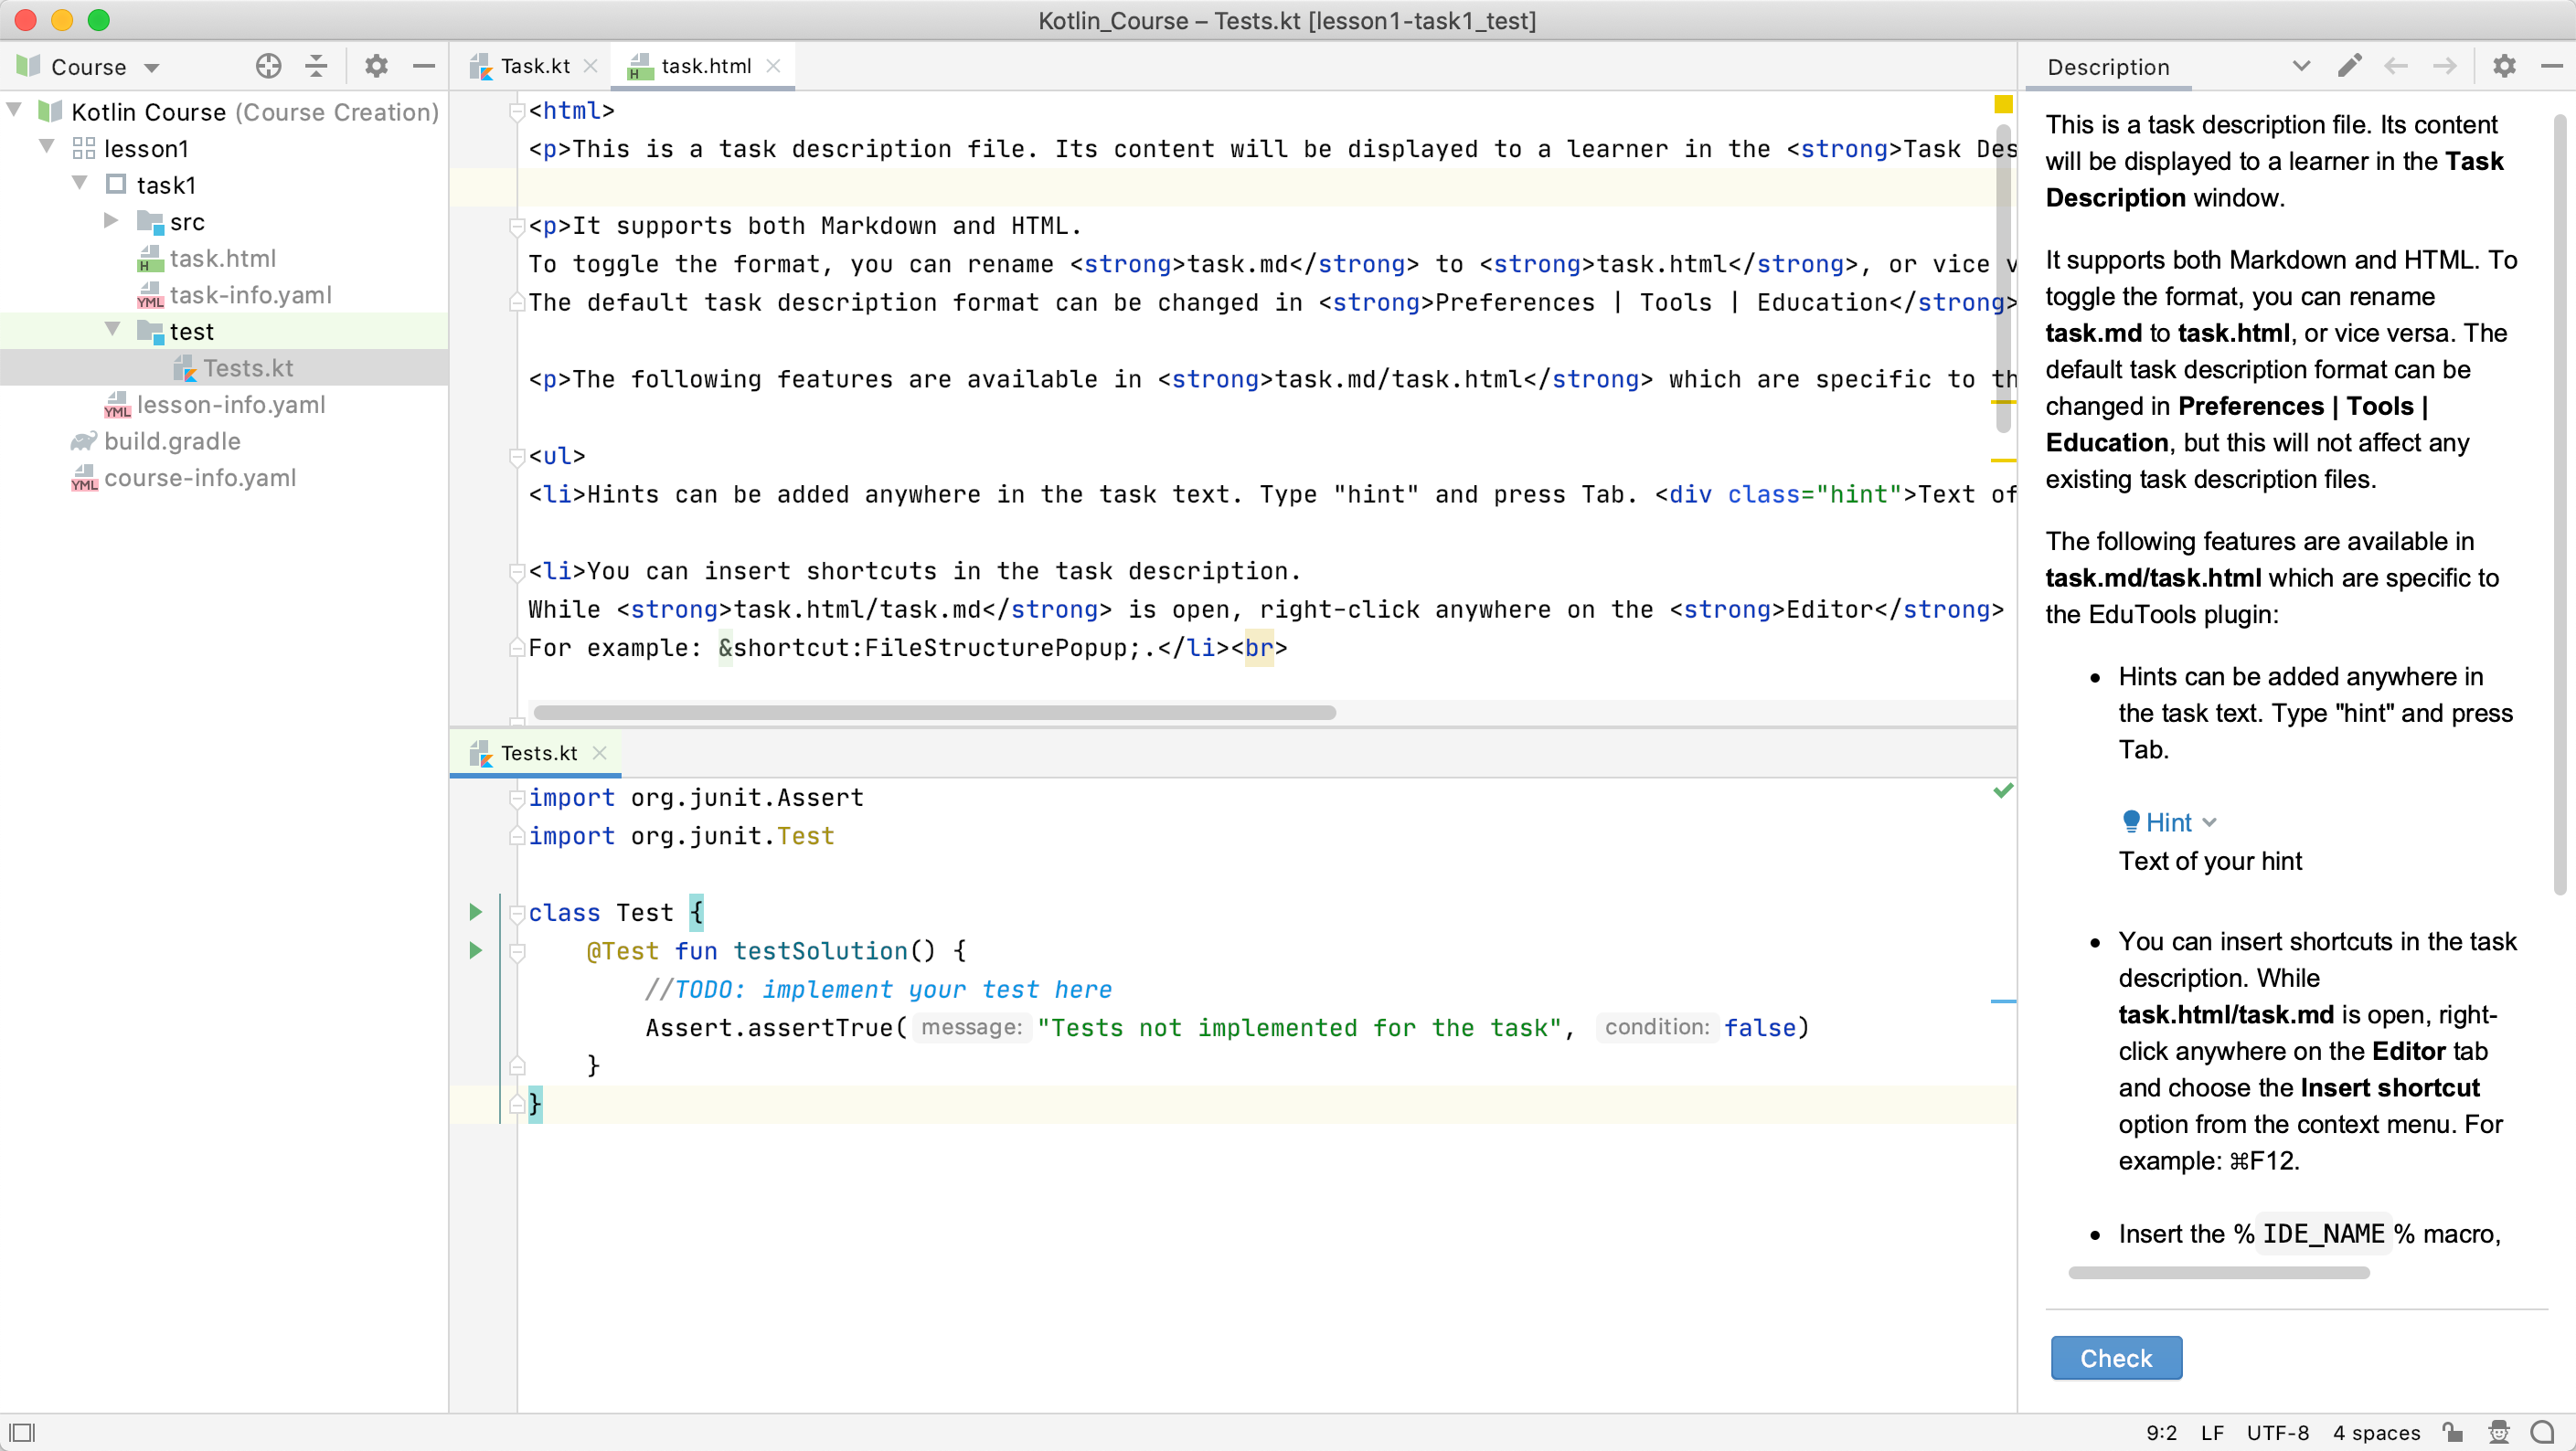Click the edit task description pencil icon

pyautogui.click(x=2350, y=66)
